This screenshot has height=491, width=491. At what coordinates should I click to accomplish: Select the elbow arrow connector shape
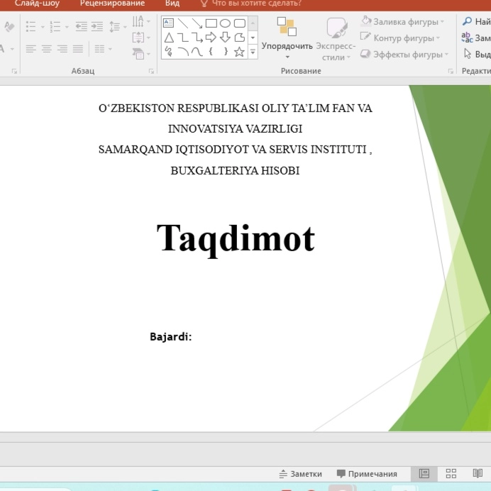click(197, 38)
